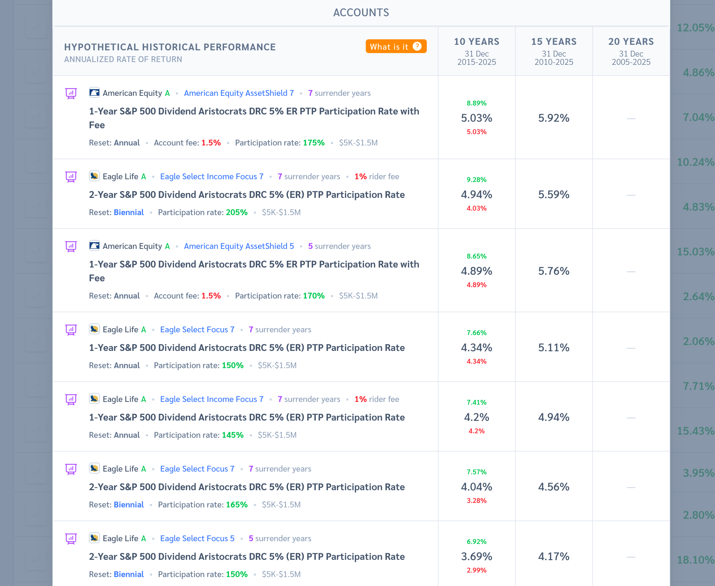Click the ACCOUNTS heading
The width and height of the screenshot is (715, 586).
tap(361, 13)
